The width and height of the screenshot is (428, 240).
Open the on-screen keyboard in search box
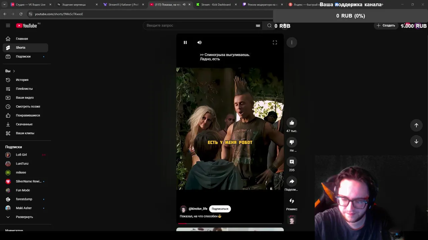click(258, 25)
